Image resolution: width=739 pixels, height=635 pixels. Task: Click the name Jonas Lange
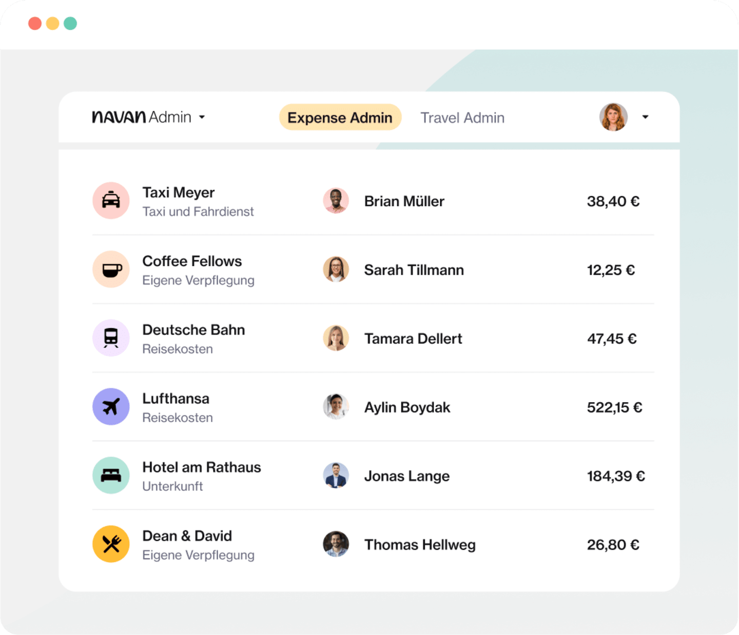407,476
